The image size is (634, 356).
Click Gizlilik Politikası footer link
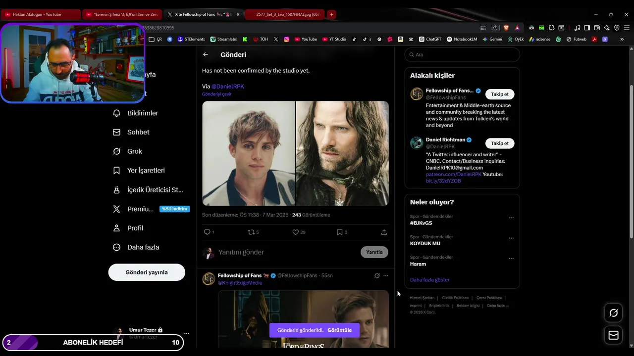[455, 298]
